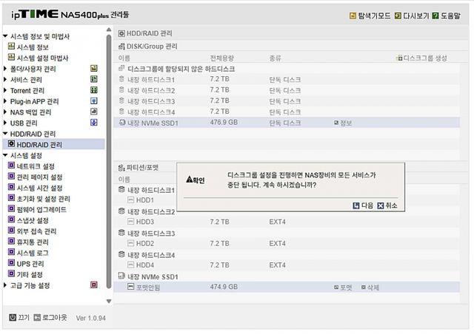Viewport: 474px width, 334px height.
Task: Click the 로그아웃 logout icon
Action: click(x=36, y=318)
